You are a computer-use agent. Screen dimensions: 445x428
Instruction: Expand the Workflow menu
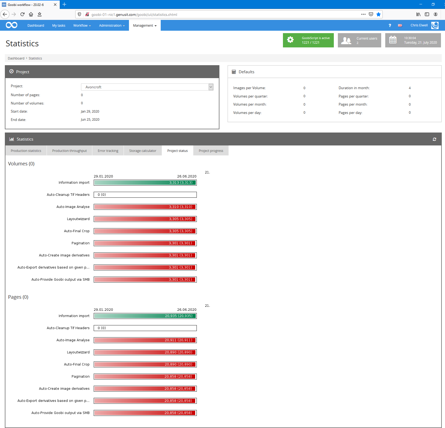[x=82, y=25]
